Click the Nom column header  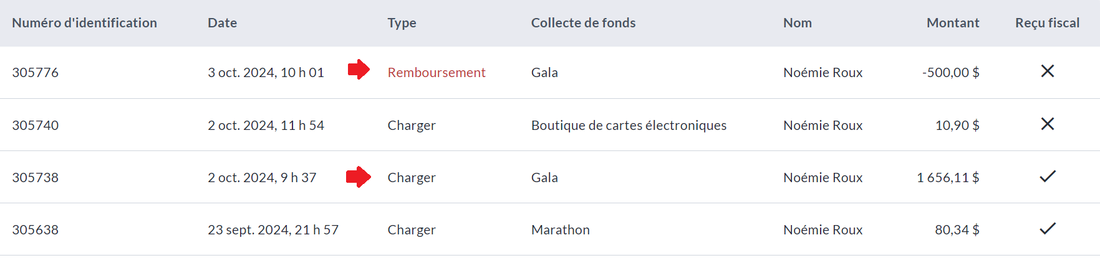[797, 23]
